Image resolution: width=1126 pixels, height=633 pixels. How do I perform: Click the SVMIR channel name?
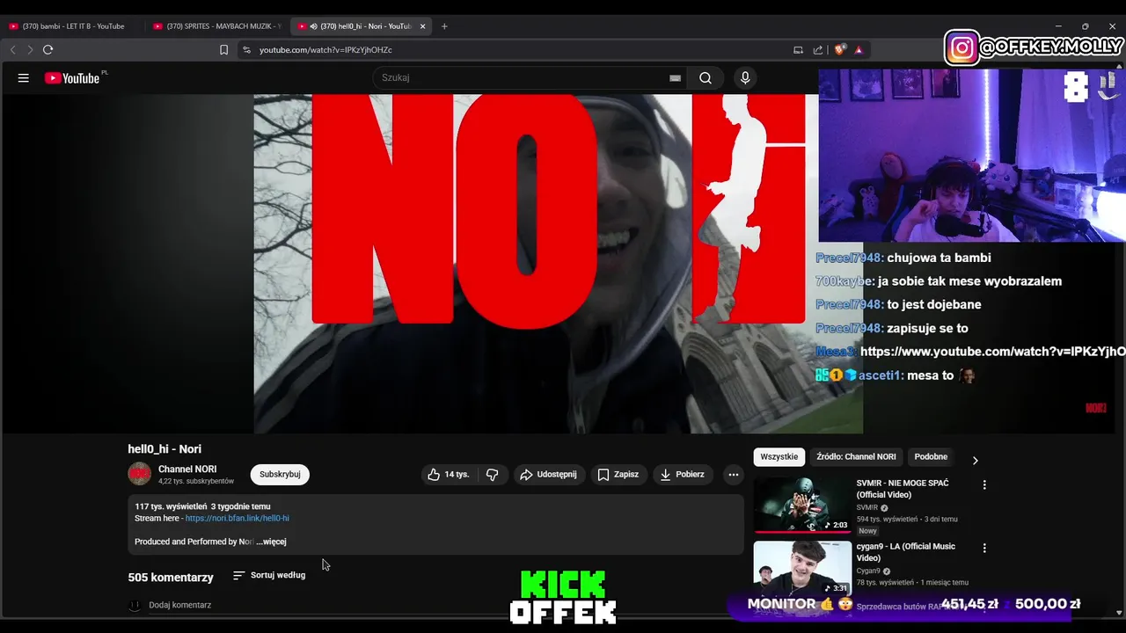pyautogui.click(x=867, y=508)
